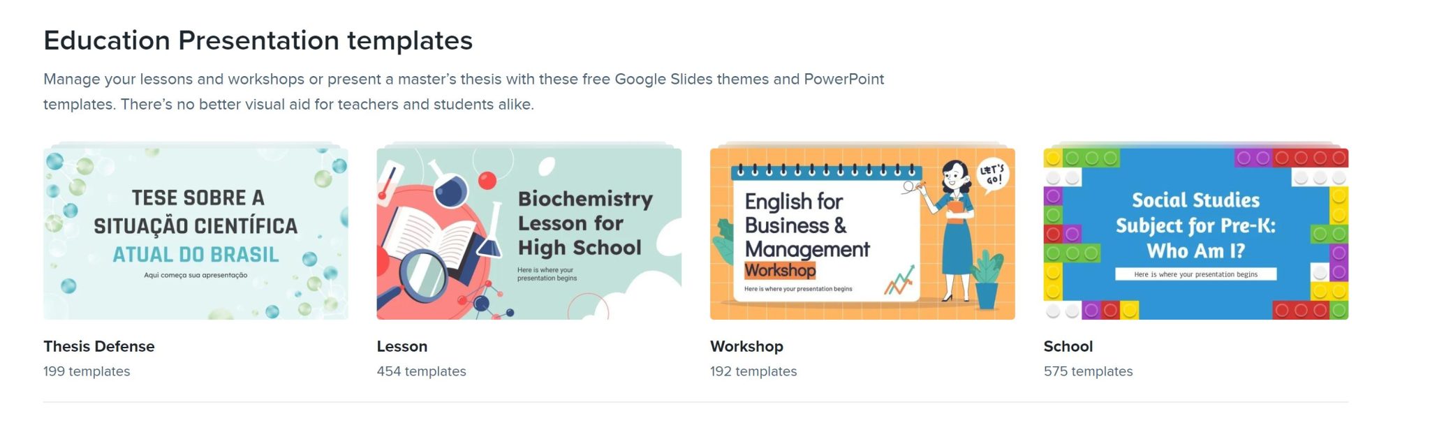Open the Social Studies Pre-K template thumbnail
This screenshot has height=432, width=1430.
1195,233
